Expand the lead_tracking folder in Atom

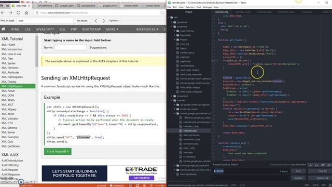175,31
